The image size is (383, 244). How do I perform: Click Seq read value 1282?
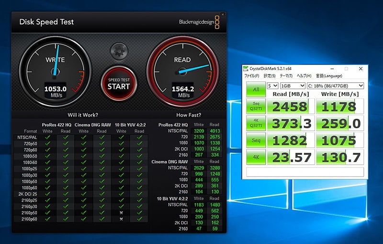click(x=291, y=140)
